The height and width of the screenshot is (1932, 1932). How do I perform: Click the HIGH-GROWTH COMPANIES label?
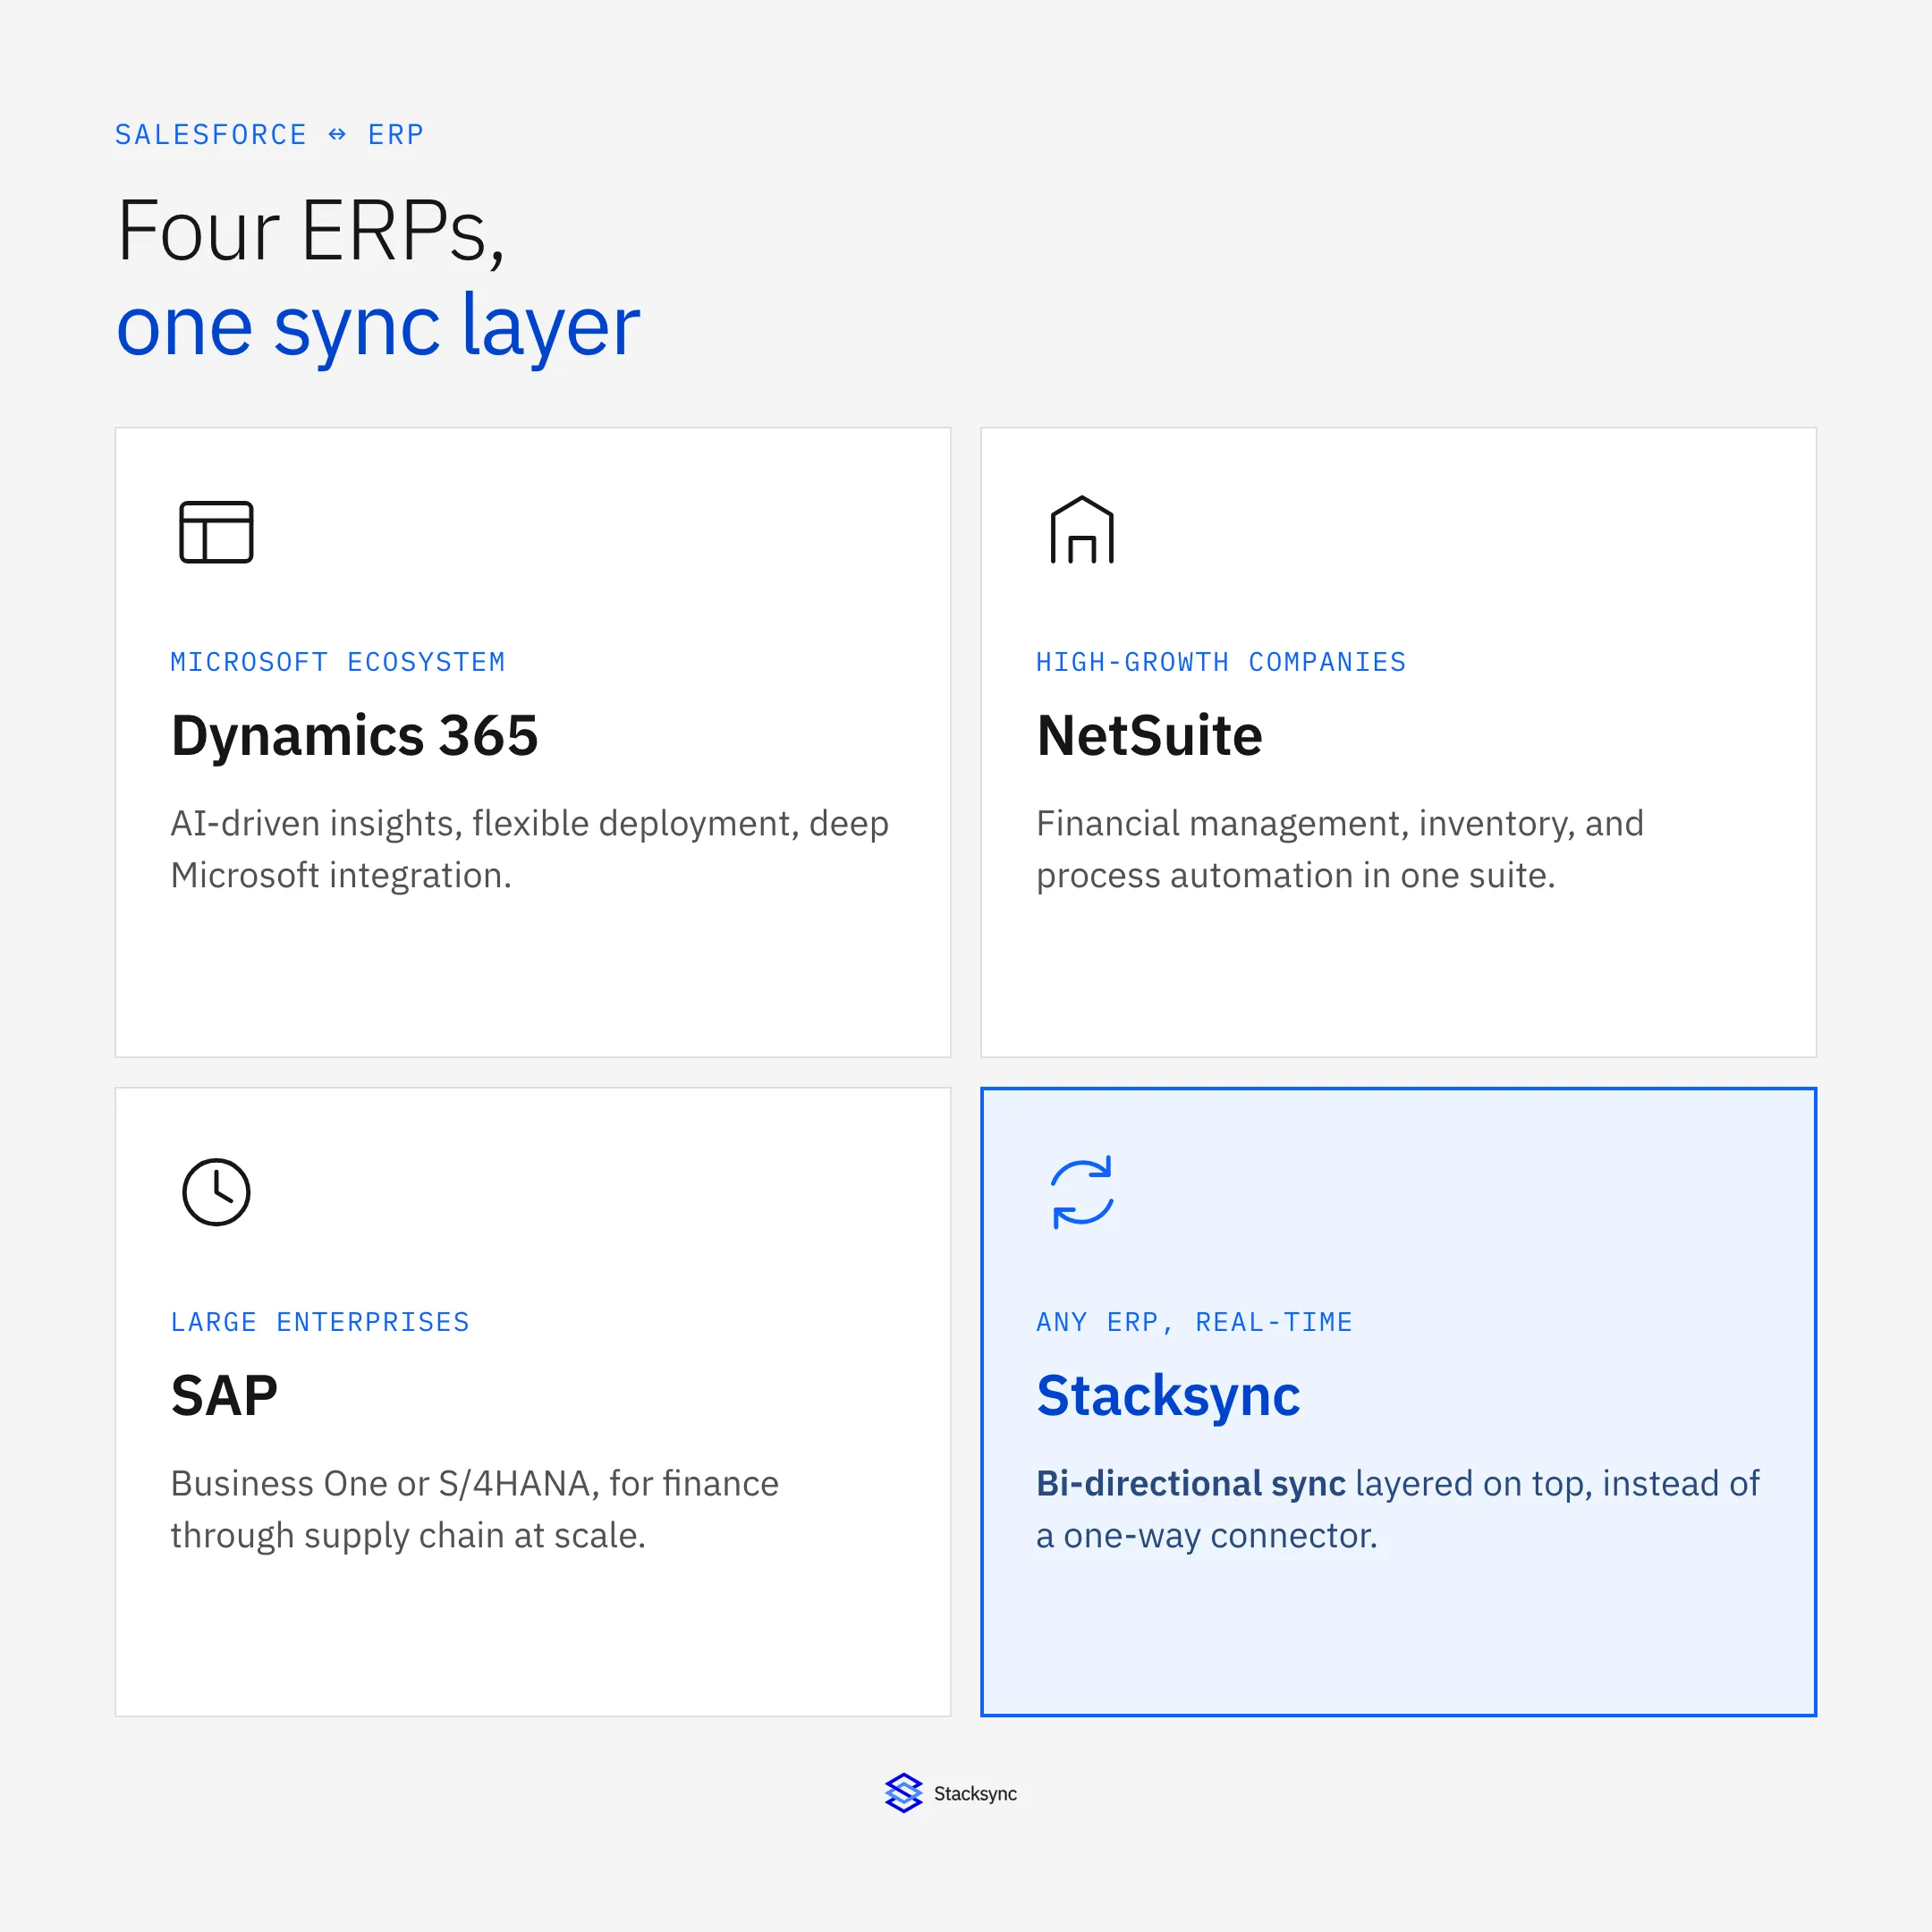click(1221, 662)
